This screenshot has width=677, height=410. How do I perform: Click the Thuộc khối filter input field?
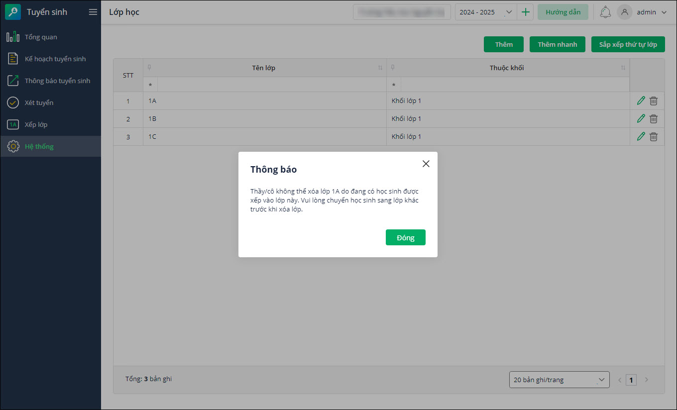(x=515, y=85)
